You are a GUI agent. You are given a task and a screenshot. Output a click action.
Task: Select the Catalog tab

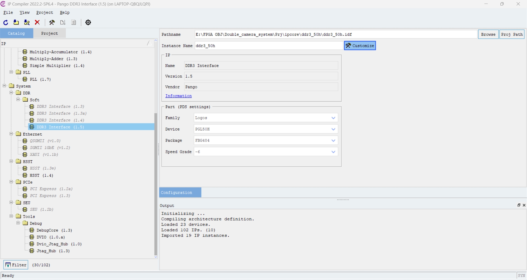coord(16,33)
